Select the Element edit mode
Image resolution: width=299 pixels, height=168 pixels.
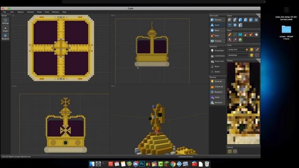(x=217, y=20)
